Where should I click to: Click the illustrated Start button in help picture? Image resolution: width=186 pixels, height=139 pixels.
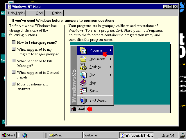pos(78,109)
